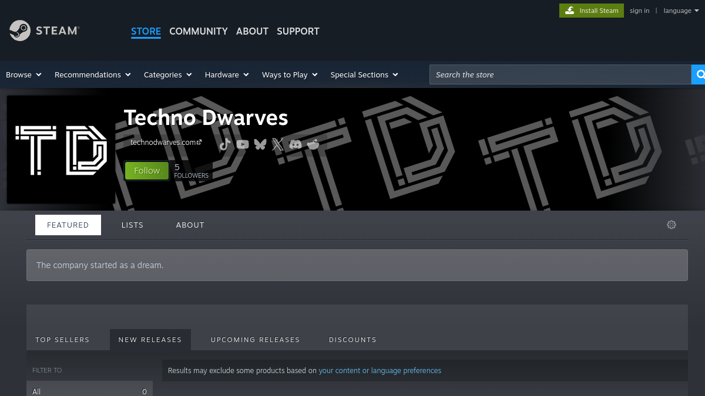The image size is (705, 396).
Task: Expand the Special Sections menu
Action: pyautogui.click(x=364, y=75)
